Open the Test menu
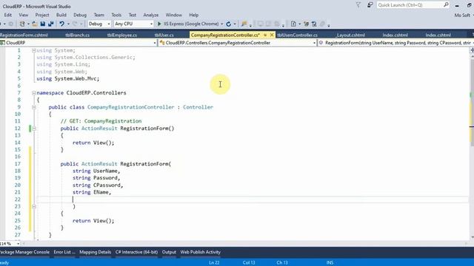This screenshot has width=474, height=266. point(133,15)
